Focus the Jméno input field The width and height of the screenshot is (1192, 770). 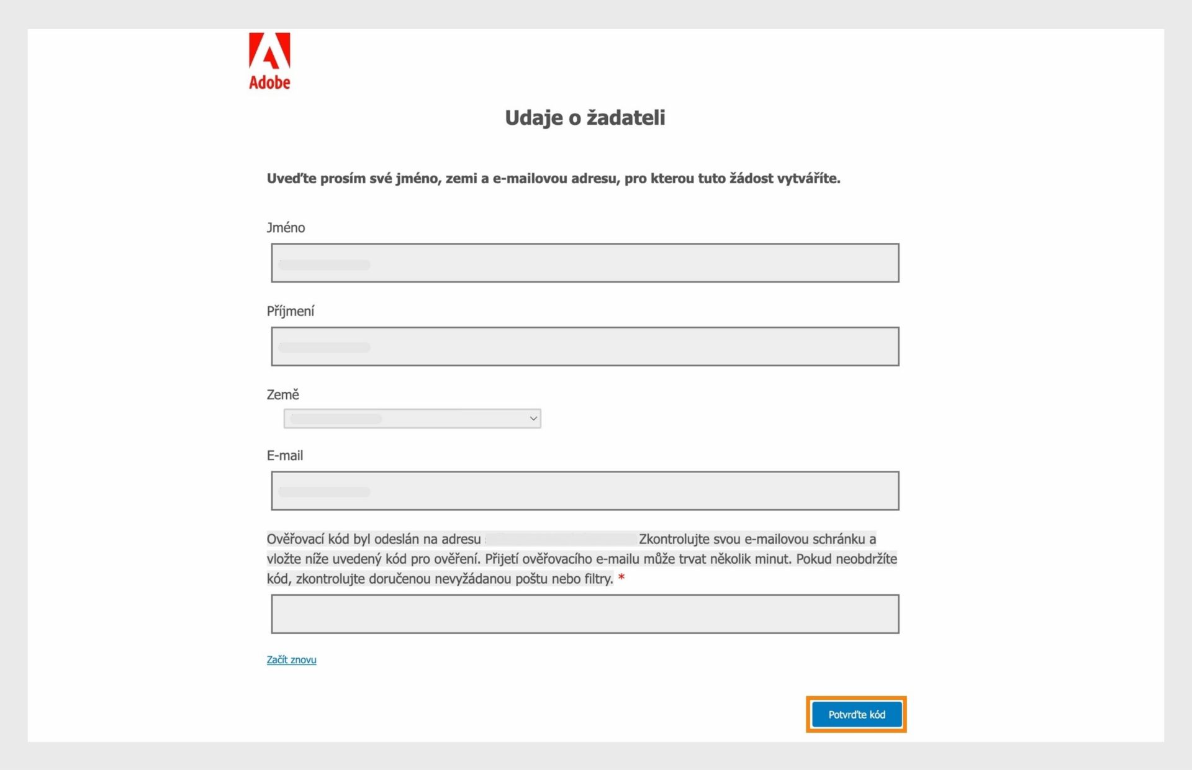pyautogui.click(x=585, y=263)
